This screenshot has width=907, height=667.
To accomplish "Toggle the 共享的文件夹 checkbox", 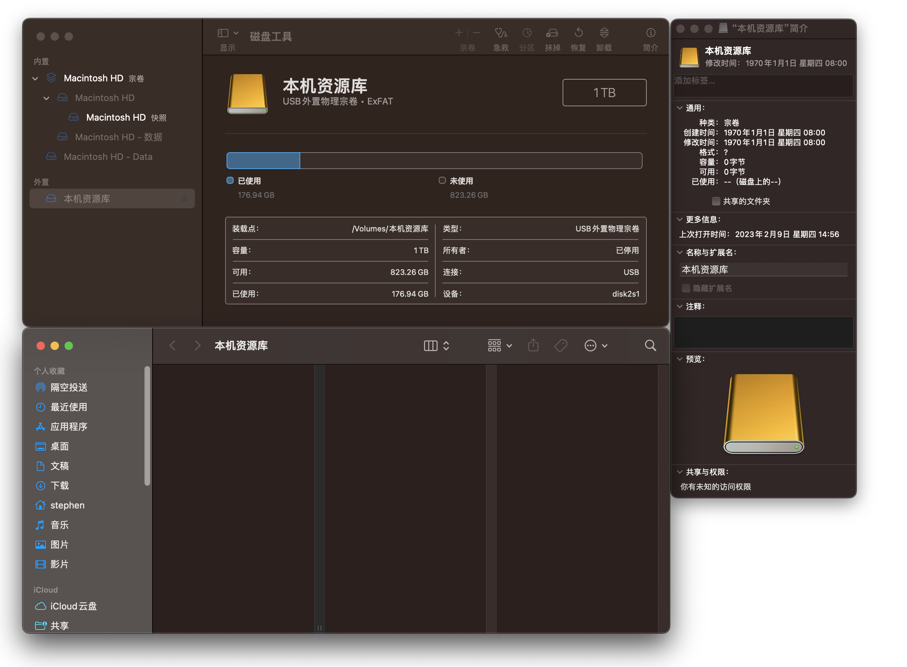I will (x=716, y=201).
